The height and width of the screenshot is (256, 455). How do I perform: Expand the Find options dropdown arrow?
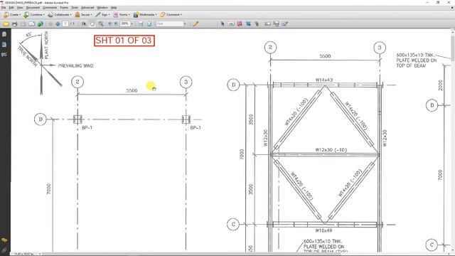coord(185,23)
